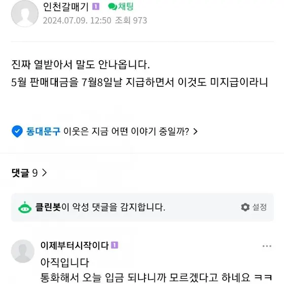The height and width of the screenshot is (284, 284).
Task: Click the purple level badge beside 인천갈매기
Action: coord(96,7)
